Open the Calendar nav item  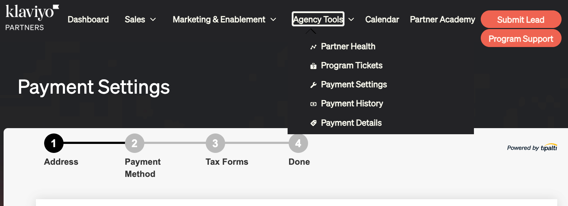click(382, 19)
